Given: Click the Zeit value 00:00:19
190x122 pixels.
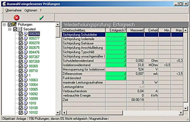Looking at the screenshot, I should [x=137, y=100].
